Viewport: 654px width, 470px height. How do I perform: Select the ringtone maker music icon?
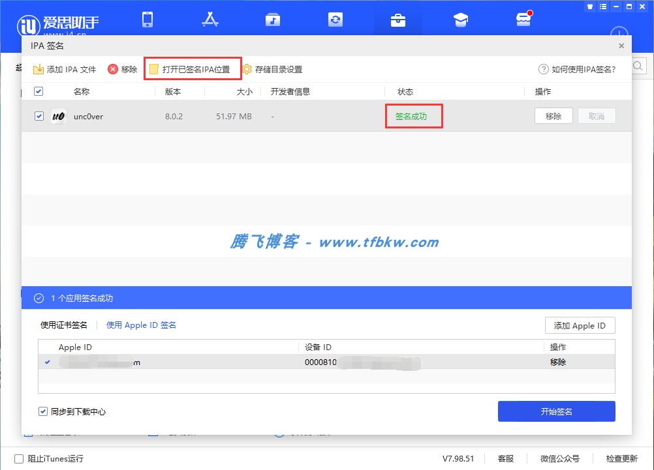[x=272, y=20]
